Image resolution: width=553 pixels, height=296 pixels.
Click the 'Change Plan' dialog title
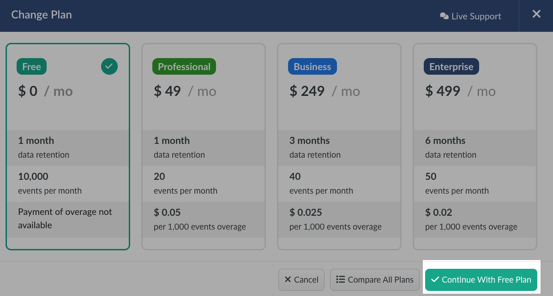click(x=42, y=15)
